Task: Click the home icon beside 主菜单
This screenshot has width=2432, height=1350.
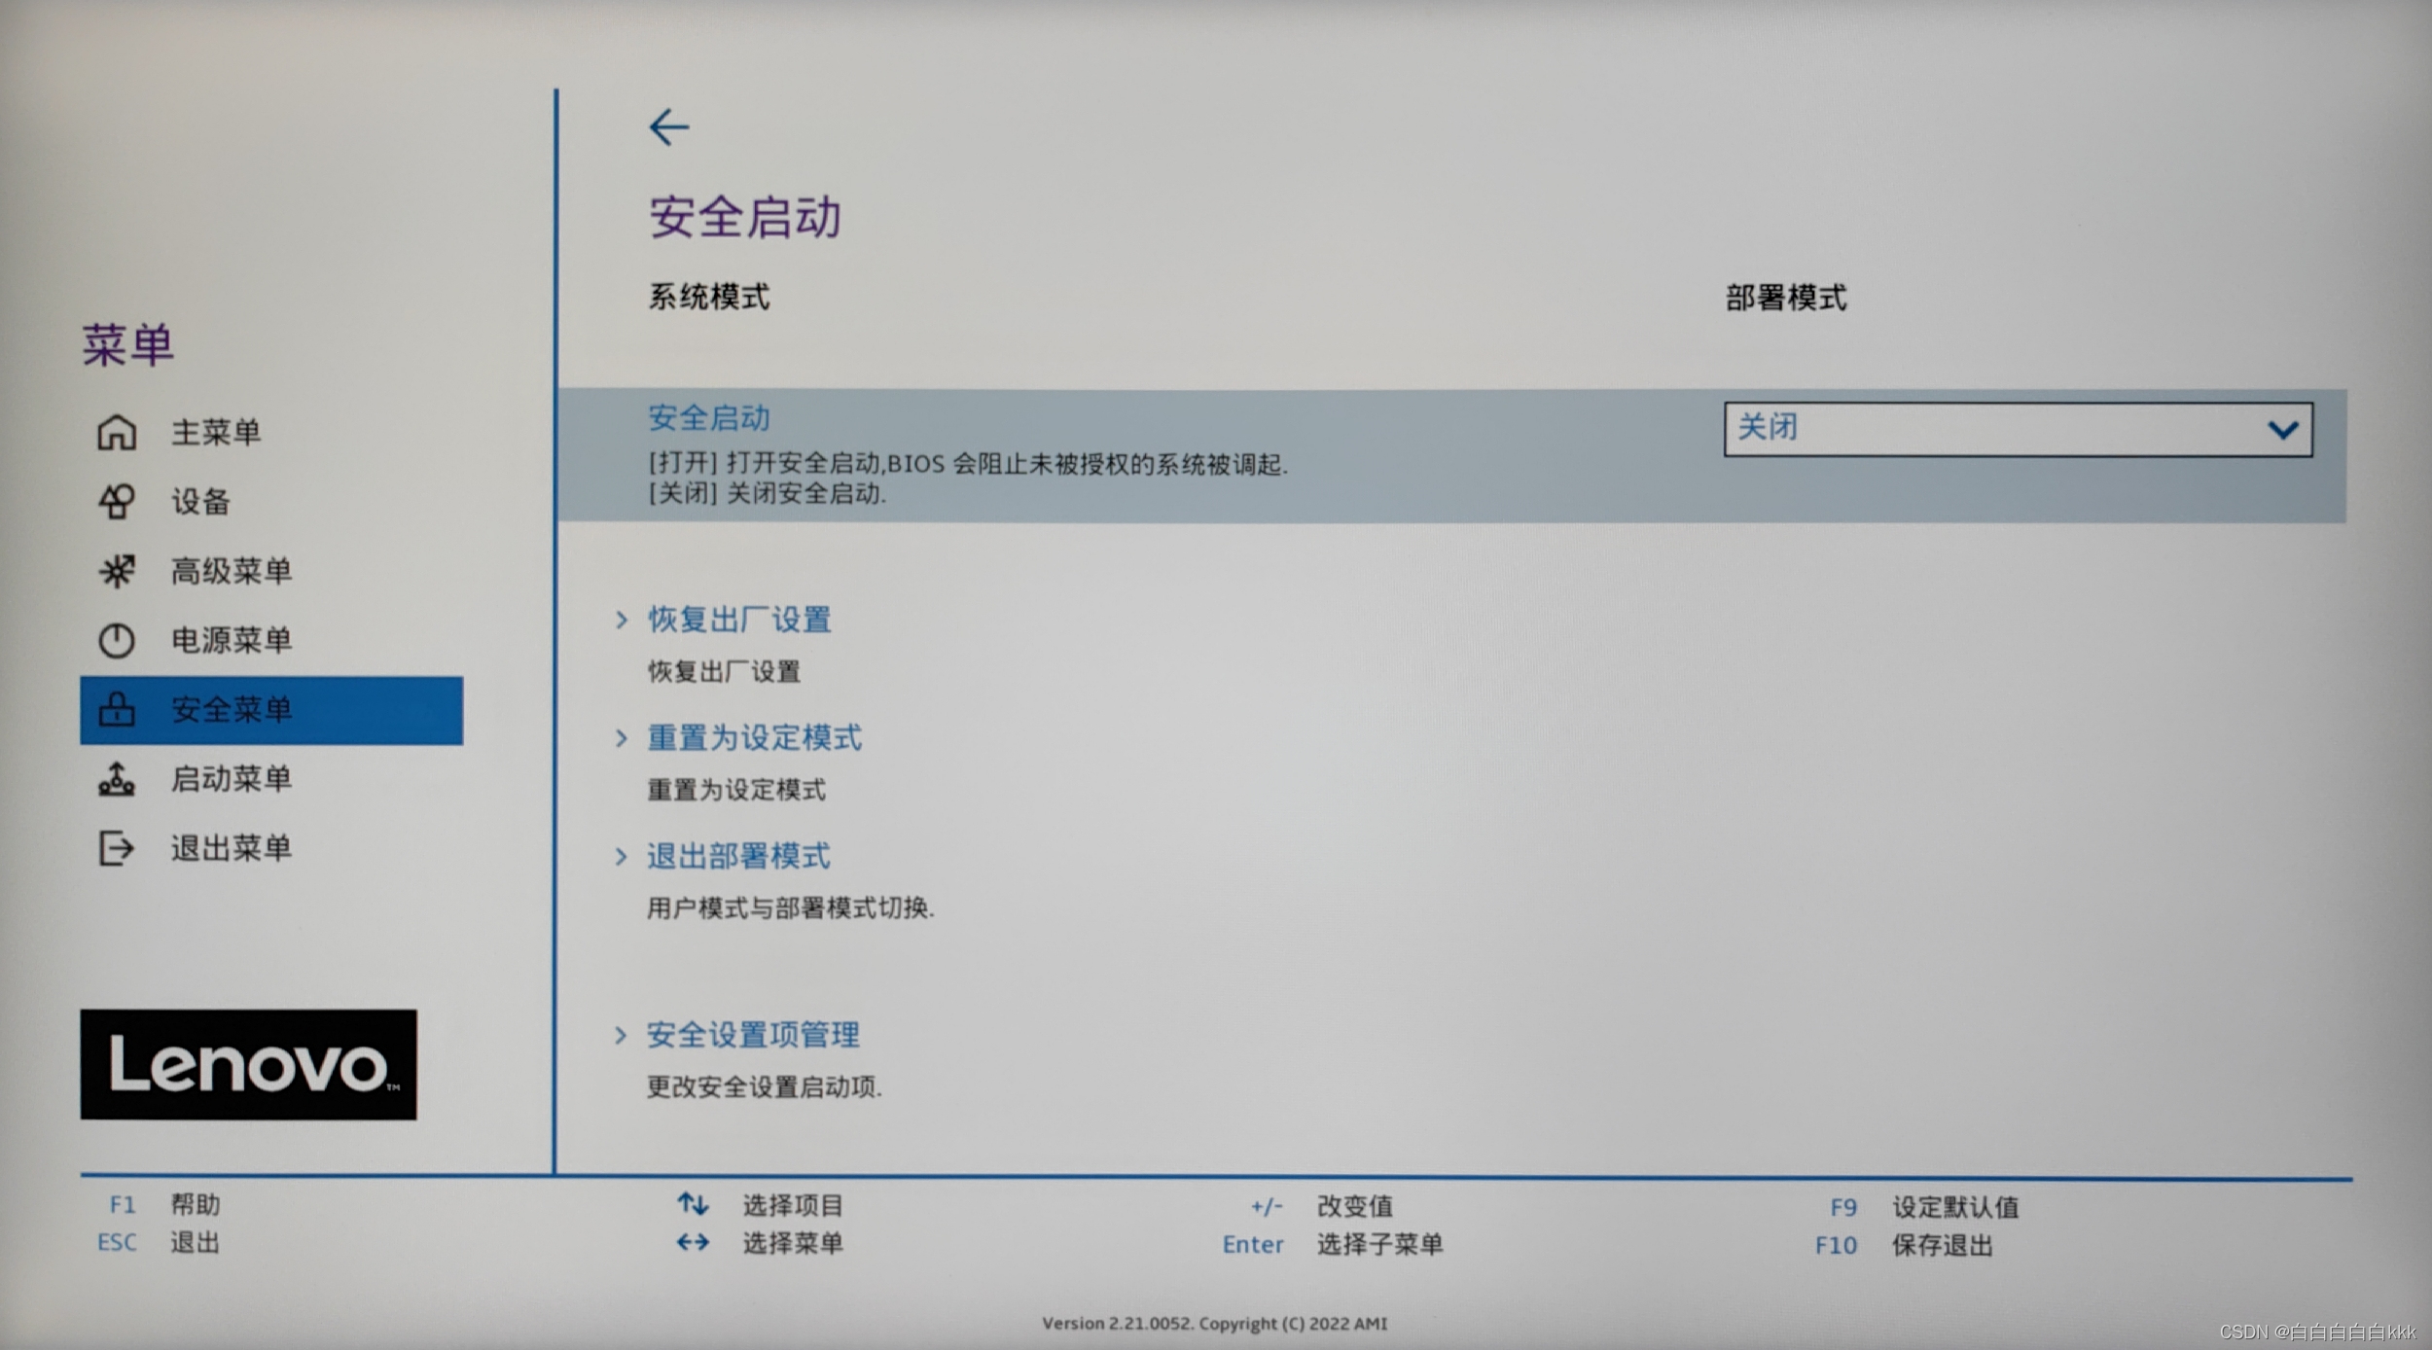Action: [117, 432]
